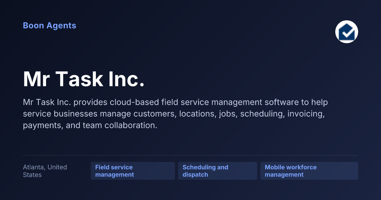Select the Mobile workforce management tag
This screenshot has width=381, height=200.
309,171
